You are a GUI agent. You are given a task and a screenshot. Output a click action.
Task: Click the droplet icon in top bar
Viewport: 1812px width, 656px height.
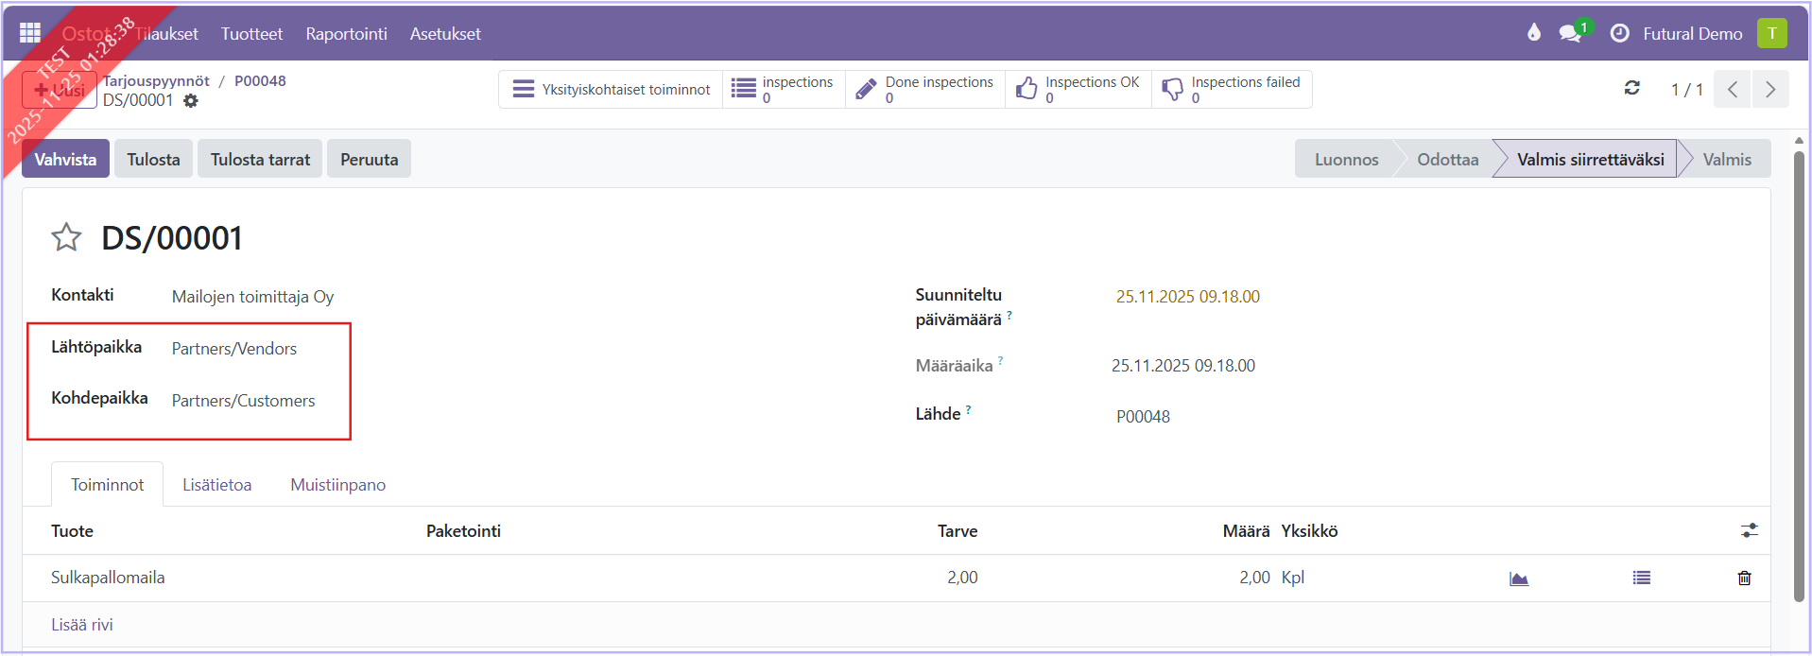click(1533, 33)
